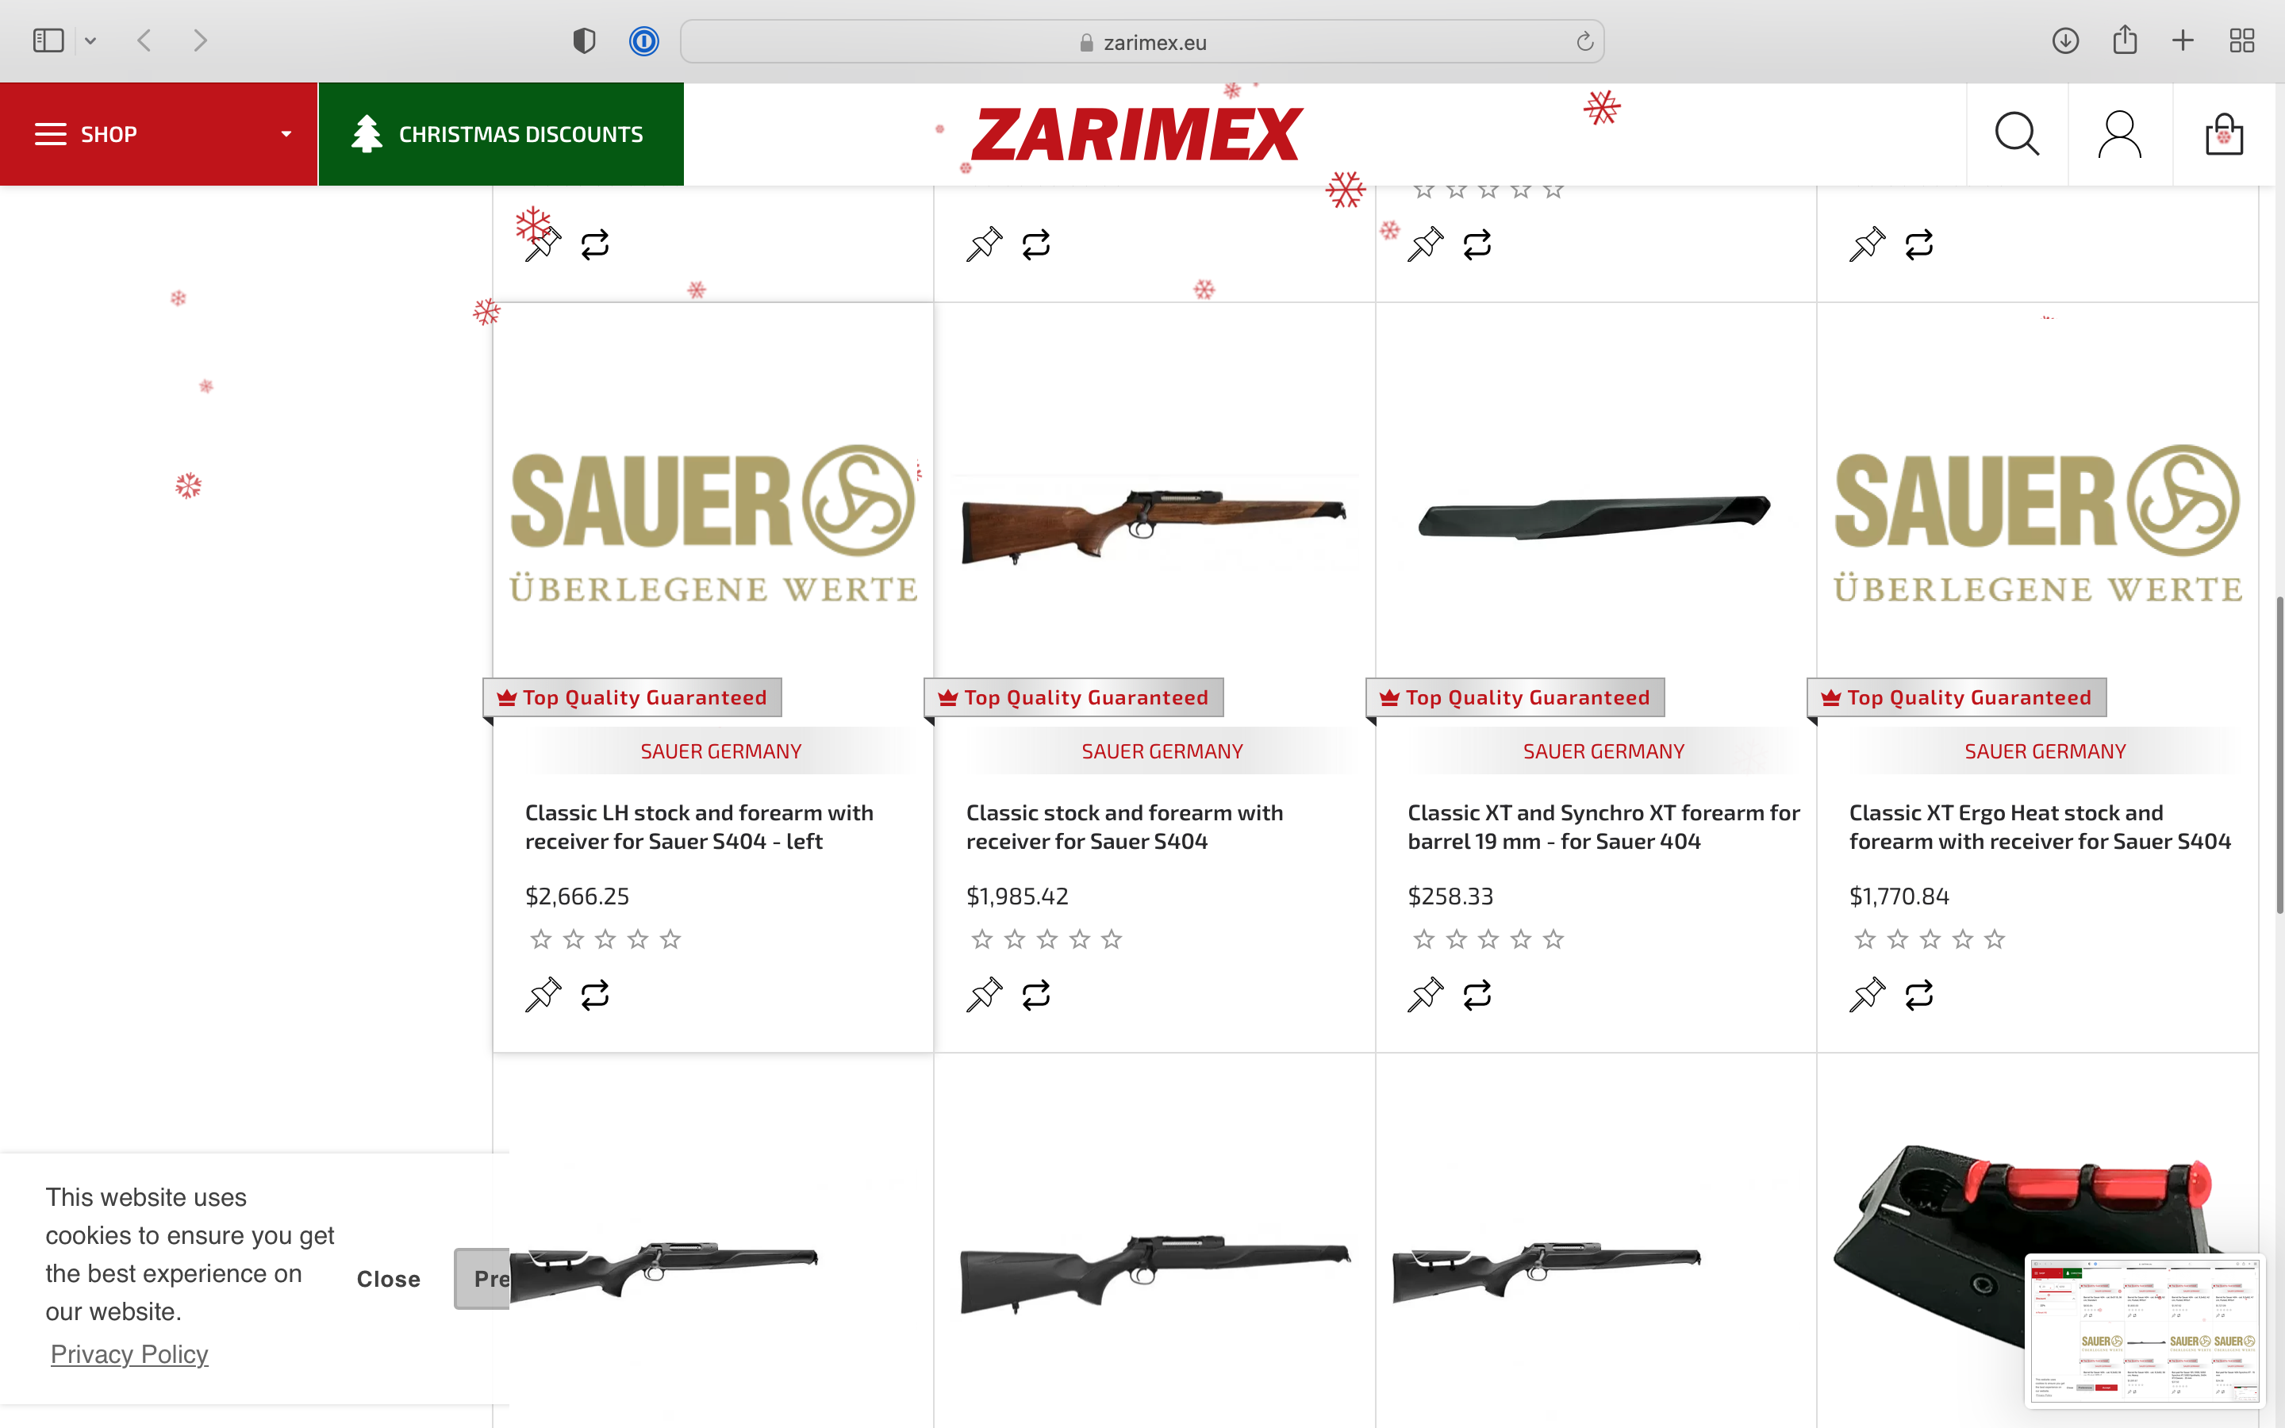Rate Classic stock S404 five stars
The image size is (2285, 1428).
(1112, 939)
